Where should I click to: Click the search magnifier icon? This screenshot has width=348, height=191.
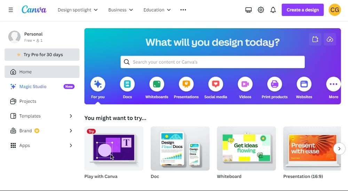pyautogui.click(x=127, y=62)
